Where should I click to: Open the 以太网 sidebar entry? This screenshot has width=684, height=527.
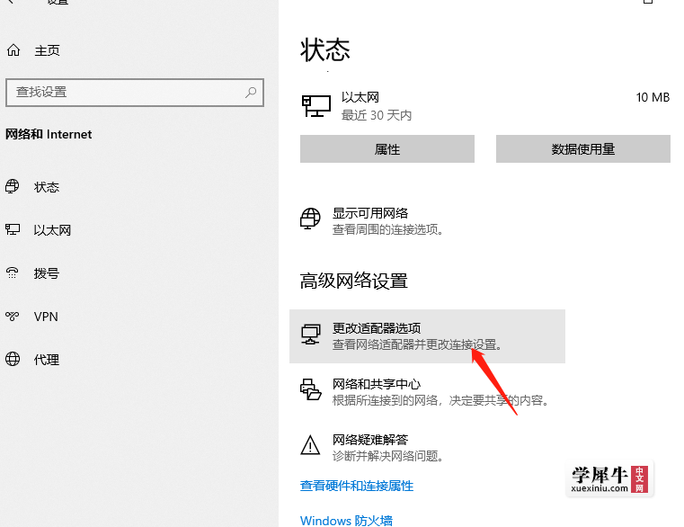52,230
